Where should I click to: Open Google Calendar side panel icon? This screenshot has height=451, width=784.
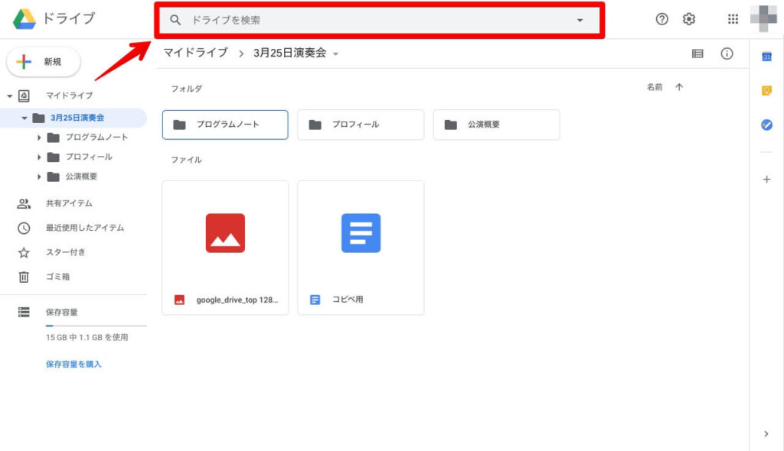pyautogui.click(x=766, y=57)
